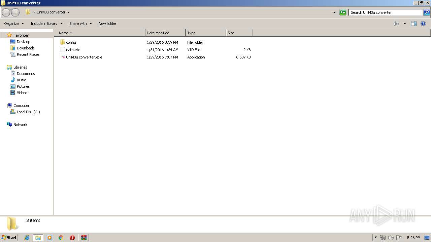
Task: Sort by the Type column header
Action: coord(206,33)
